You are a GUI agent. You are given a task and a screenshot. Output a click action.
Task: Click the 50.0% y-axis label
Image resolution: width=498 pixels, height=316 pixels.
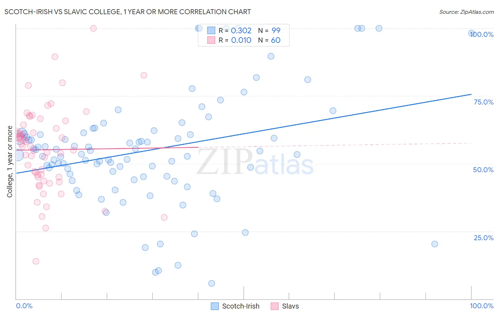(483, 170)
